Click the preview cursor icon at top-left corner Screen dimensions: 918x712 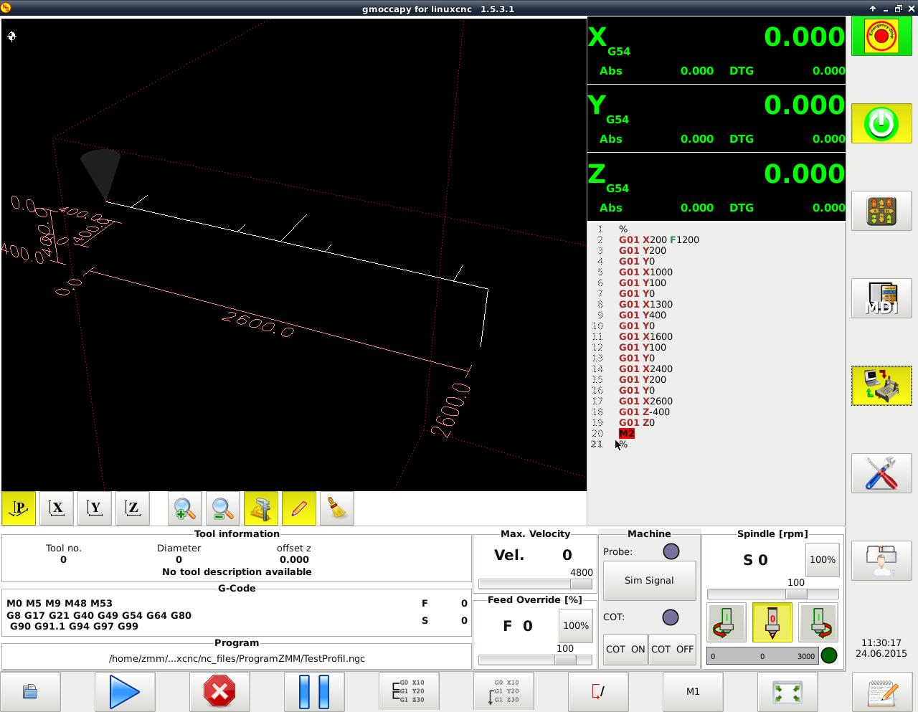pos(12,36)
